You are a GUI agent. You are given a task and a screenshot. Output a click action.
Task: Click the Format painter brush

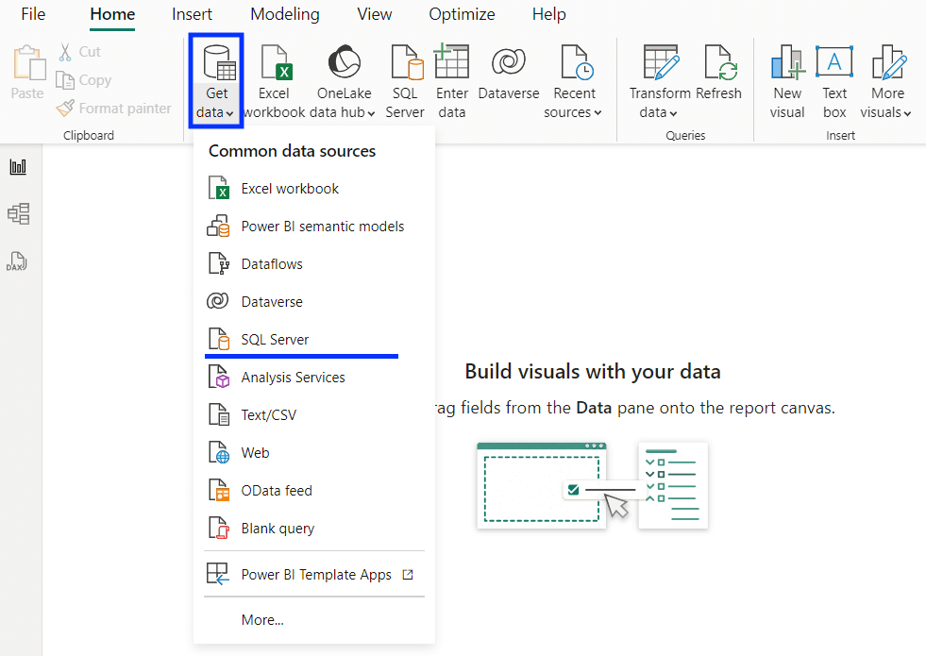tap(65, 108)
